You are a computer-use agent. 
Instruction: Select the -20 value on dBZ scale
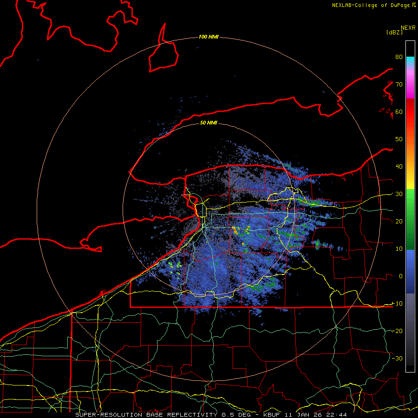tap(397, 331)
